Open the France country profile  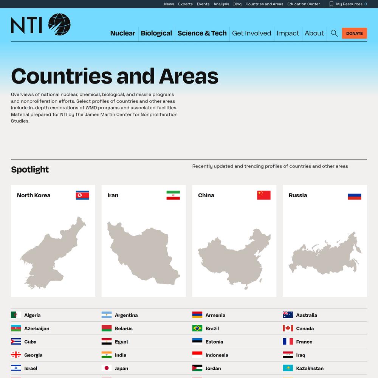(x=304, y=342)
